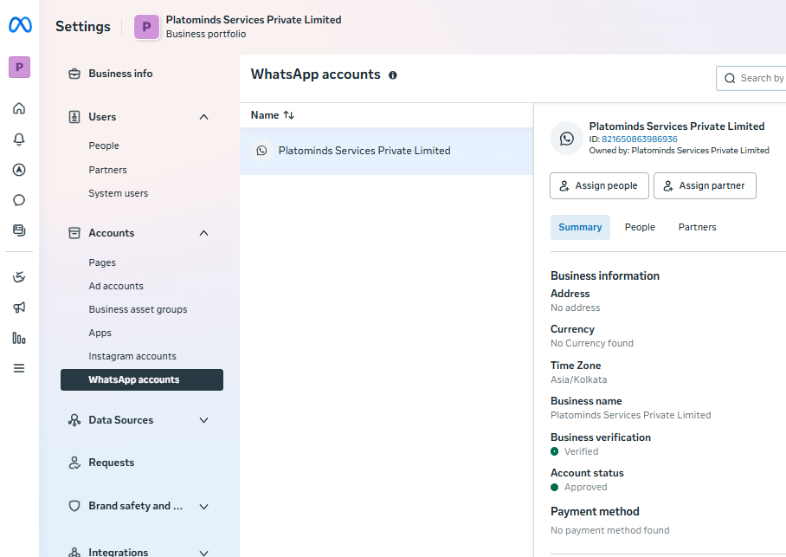This screenshot has width=786, height=557.
Task: Expand Brand safety section chevron
Action: pos(204,506)
